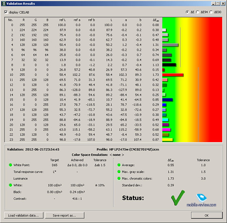
Task: Click the ΔEab column header
Action: pos(156,20)
